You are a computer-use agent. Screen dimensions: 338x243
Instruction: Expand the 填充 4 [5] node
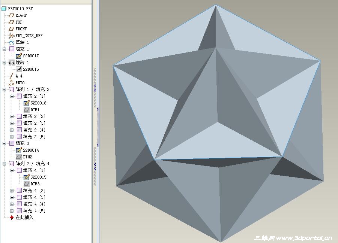point(12,211)
